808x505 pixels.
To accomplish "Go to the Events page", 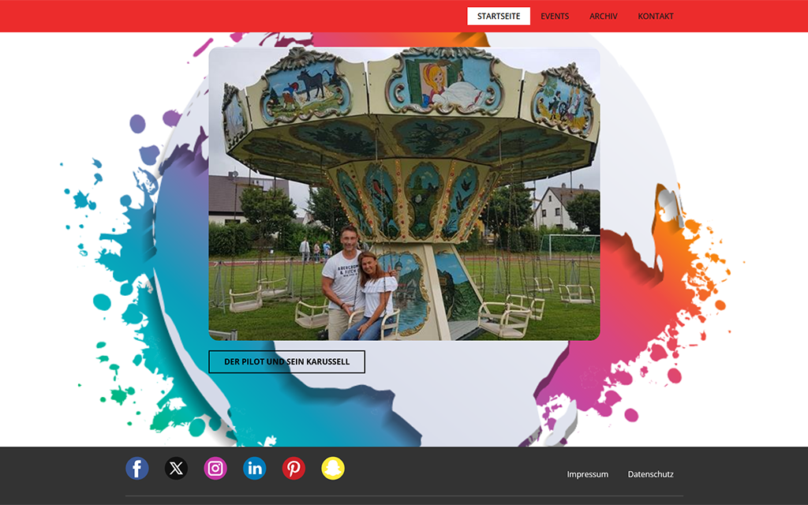I will tap(555, 17).
